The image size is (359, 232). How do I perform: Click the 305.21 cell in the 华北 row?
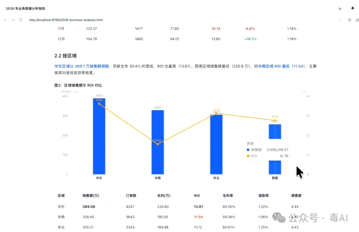click(88, 227)
